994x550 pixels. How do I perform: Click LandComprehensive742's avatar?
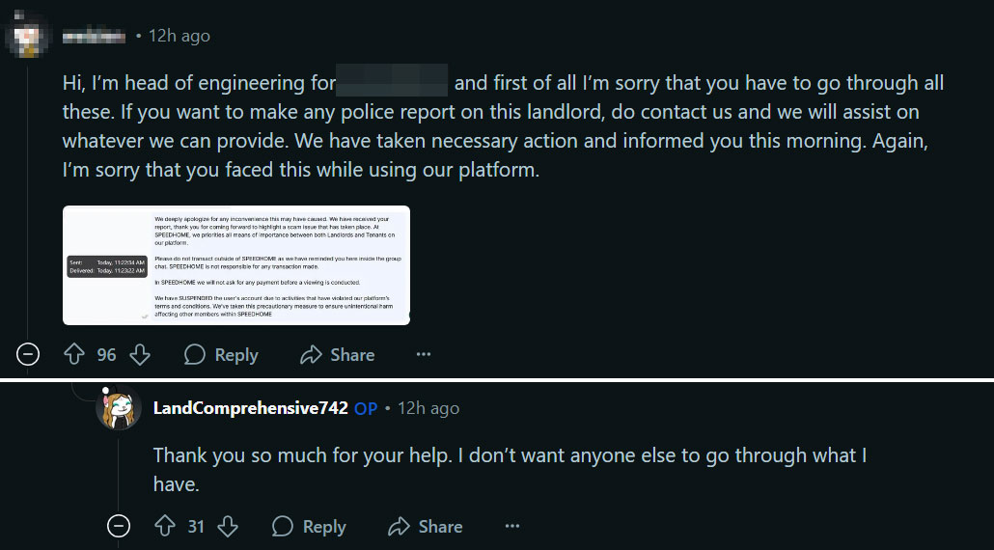118,407
